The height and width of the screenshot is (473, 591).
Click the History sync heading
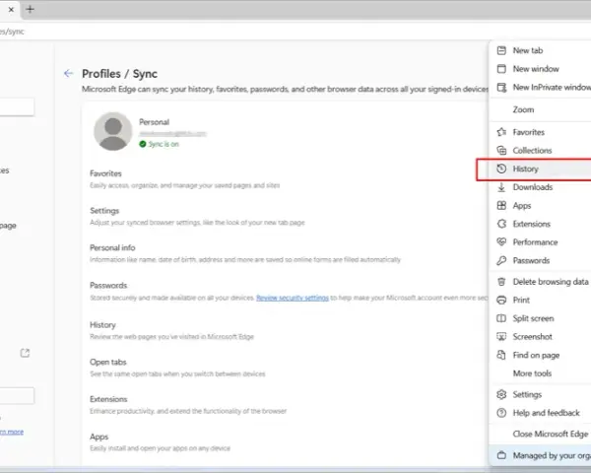click(x=102, y=325)
